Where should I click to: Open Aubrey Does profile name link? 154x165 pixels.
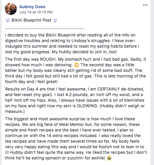32,7
